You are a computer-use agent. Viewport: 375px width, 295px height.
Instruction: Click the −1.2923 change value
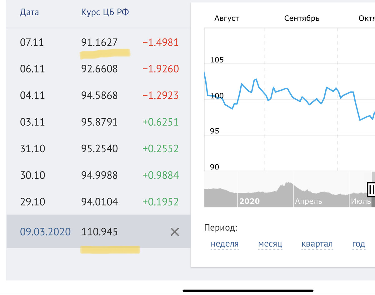(x=161, y=95)
